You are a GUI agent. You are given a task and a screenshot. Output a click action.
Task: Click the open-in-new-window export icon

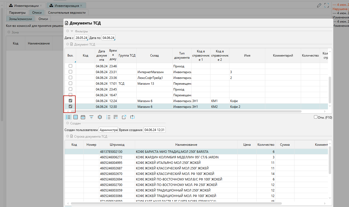124,117
